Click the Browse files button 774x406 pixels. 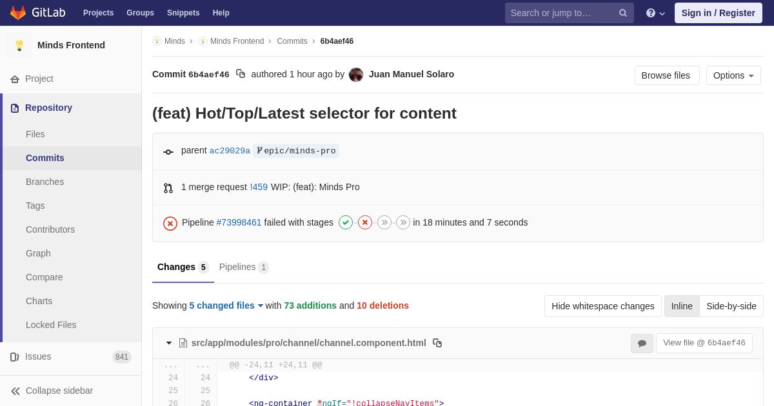click(x=666, y=75)
